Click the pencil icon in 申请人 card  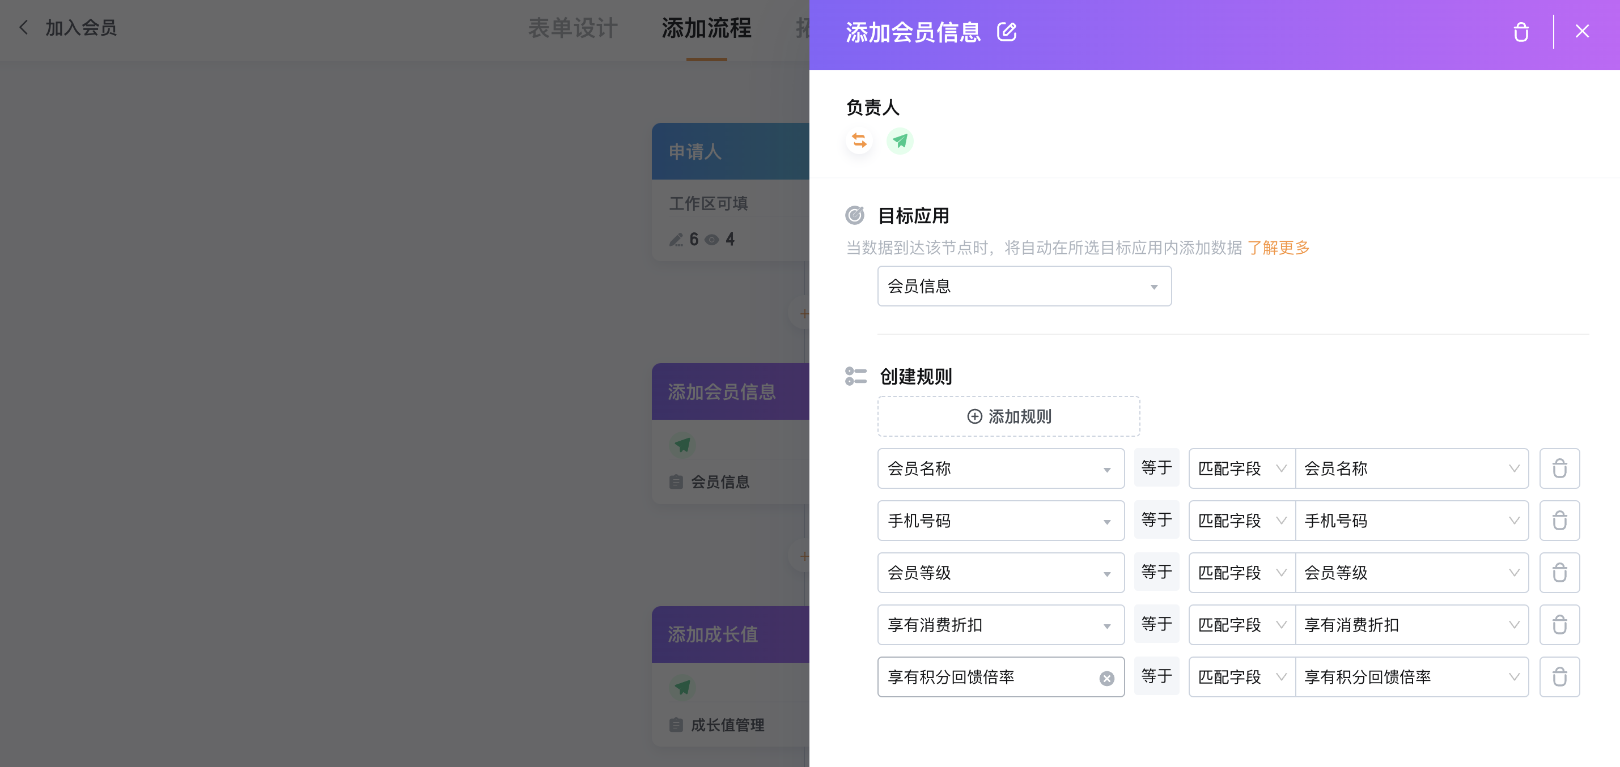[676, 240]
